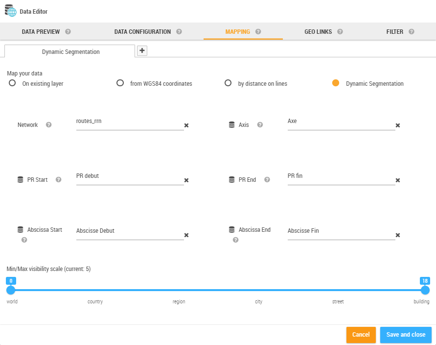The image size is (436, 345).
Task: Choose by distance on lines option
Action: pos(228,83)
